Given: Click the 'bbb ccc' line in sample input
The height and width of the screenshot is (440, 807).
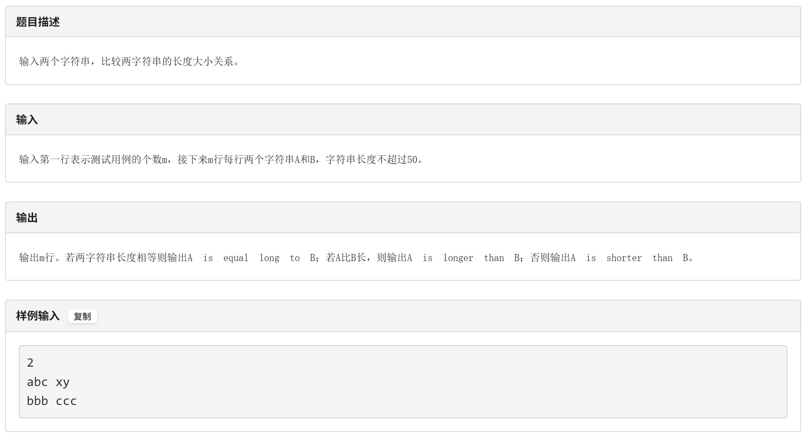Looking at the screenshot, I should point(51,401).
